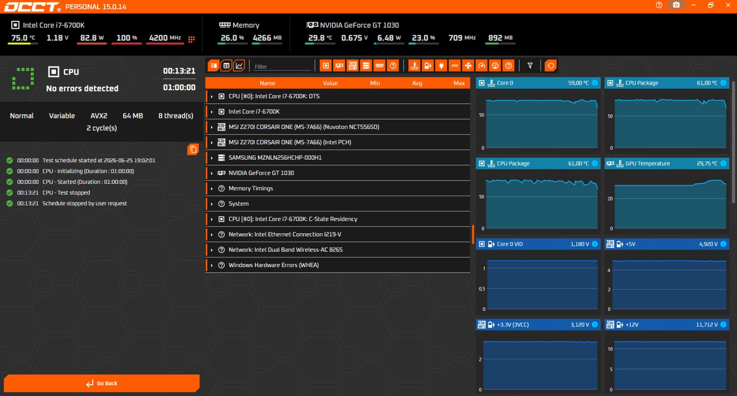Toggle storage sensors filter icon
Image resolution: width=737 pixels, height=396 pixels.
[x=366, y=66]
